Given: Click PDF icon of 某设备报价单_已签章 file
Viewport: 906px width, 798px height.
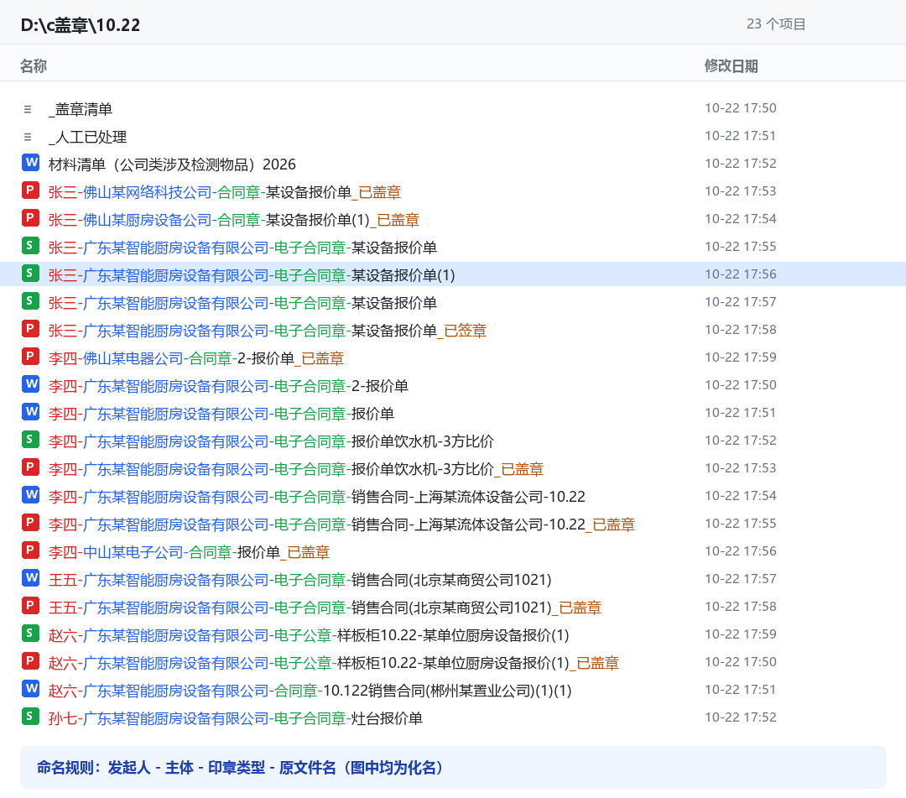Looking at the screenshot, I should pyautogui.click(x=31, y=330).
